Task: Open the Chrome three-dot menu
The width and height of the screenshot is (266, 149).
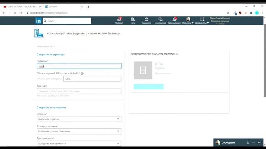Action: 262,13
